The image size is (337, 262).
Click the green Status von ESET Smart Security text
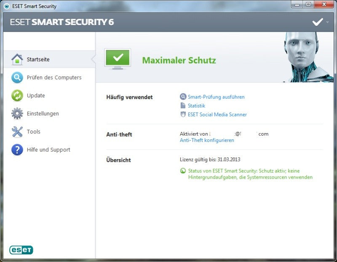pyautogui.click(x=250, y=174)
